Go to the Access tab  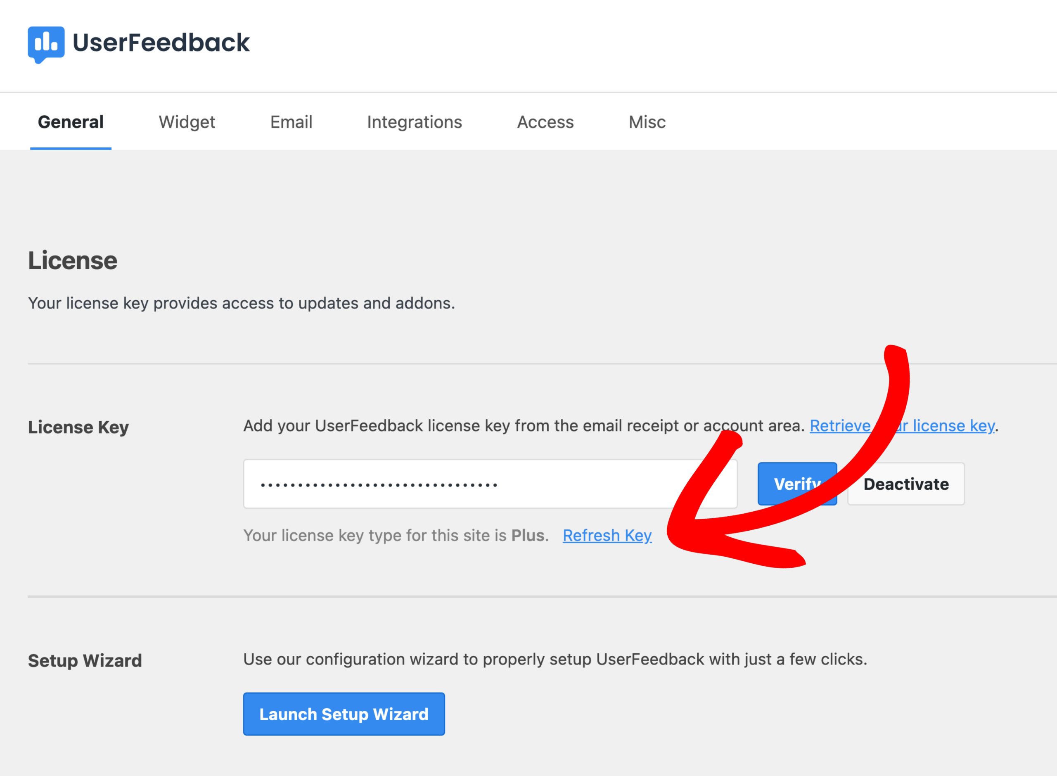(x=545, y=122)
